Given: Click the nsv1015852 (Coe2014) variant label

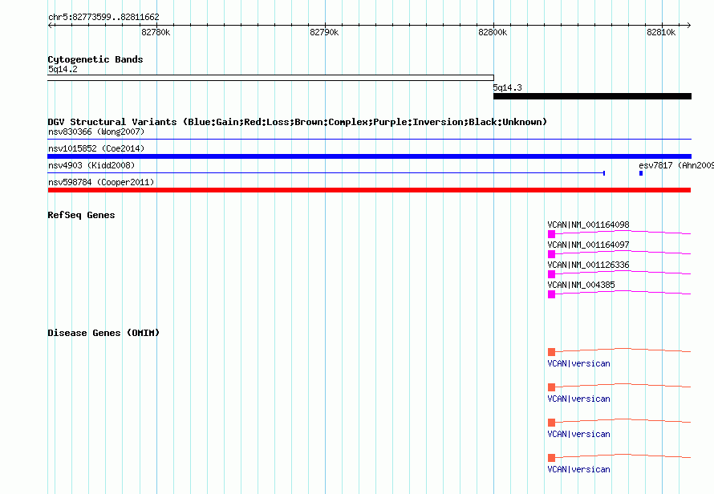Looking at the screenshot, I should click(x=96, y=148).
